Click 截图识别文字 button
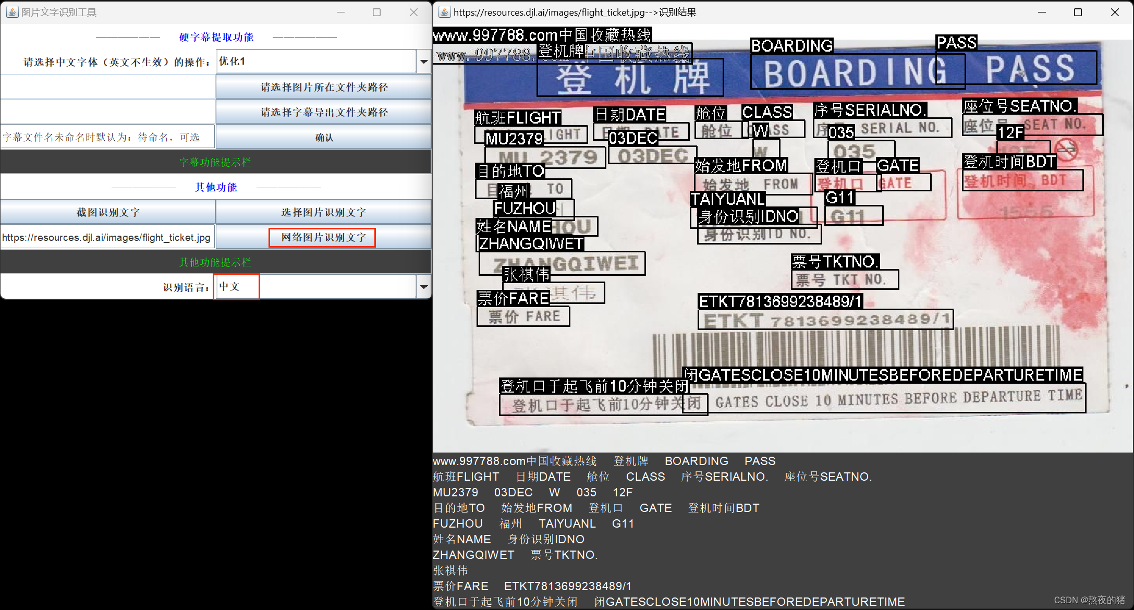Viewport: 1134px width, 610px height. tap(108, 212)
